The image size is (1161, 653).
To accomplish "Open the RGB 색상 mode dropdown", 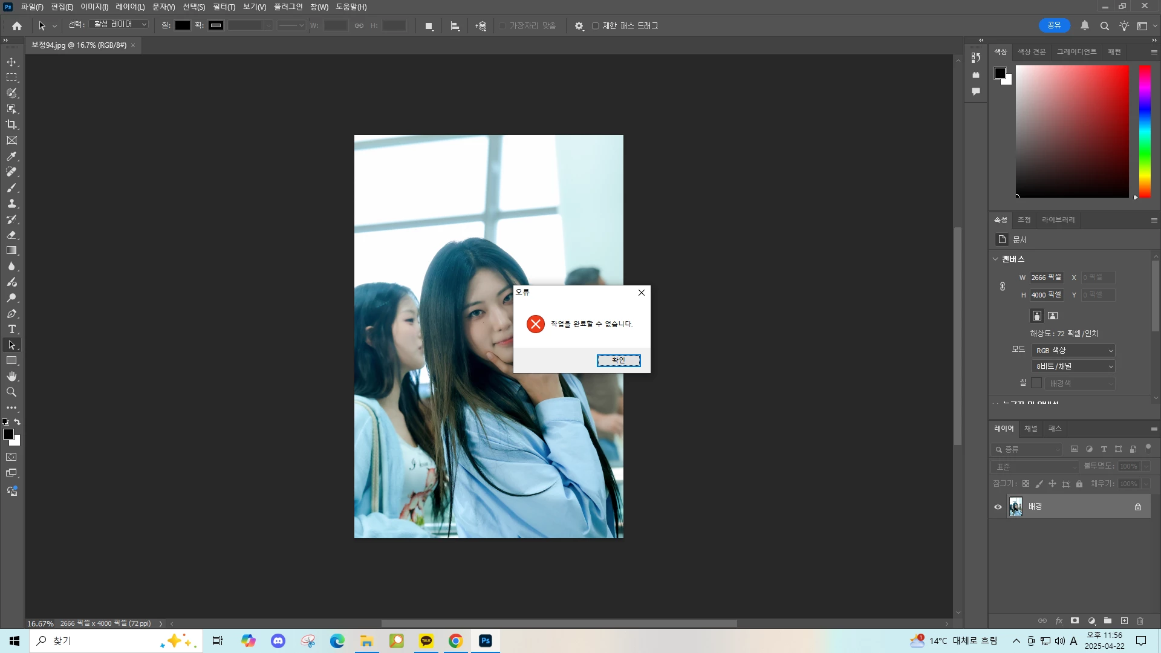I will pos(1073,351).
